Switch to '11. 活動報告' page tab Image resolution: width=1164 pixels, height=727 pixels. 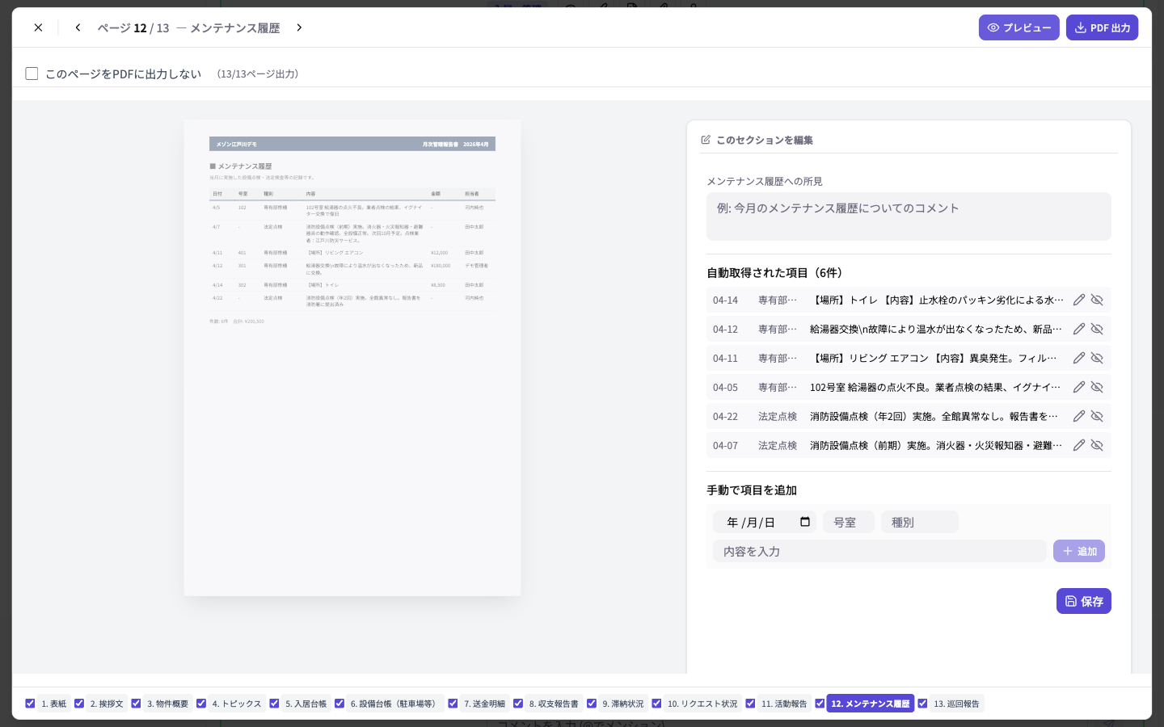784,704
